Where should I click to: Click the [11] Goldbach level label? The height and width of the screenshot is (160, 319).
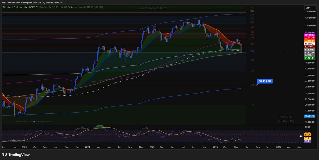(x=251, y=105)
